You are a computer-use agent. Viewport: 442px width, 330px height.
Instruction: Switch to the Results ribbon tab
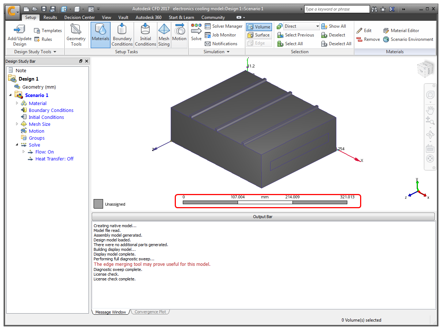(50, 18)
